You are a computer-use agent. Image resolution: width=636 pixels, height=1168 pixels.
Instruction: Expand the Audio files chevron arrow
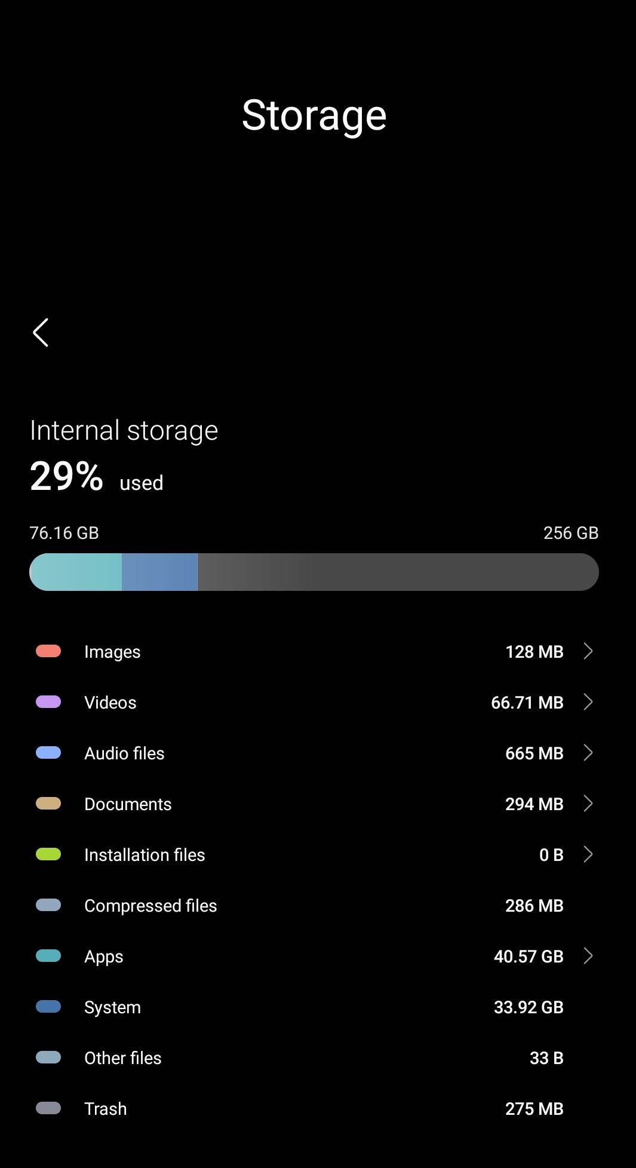[x=588, y=753]
